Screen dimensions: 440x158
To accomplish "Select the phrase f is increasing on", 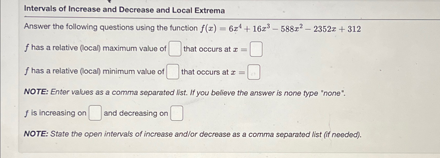I will 55,113.
